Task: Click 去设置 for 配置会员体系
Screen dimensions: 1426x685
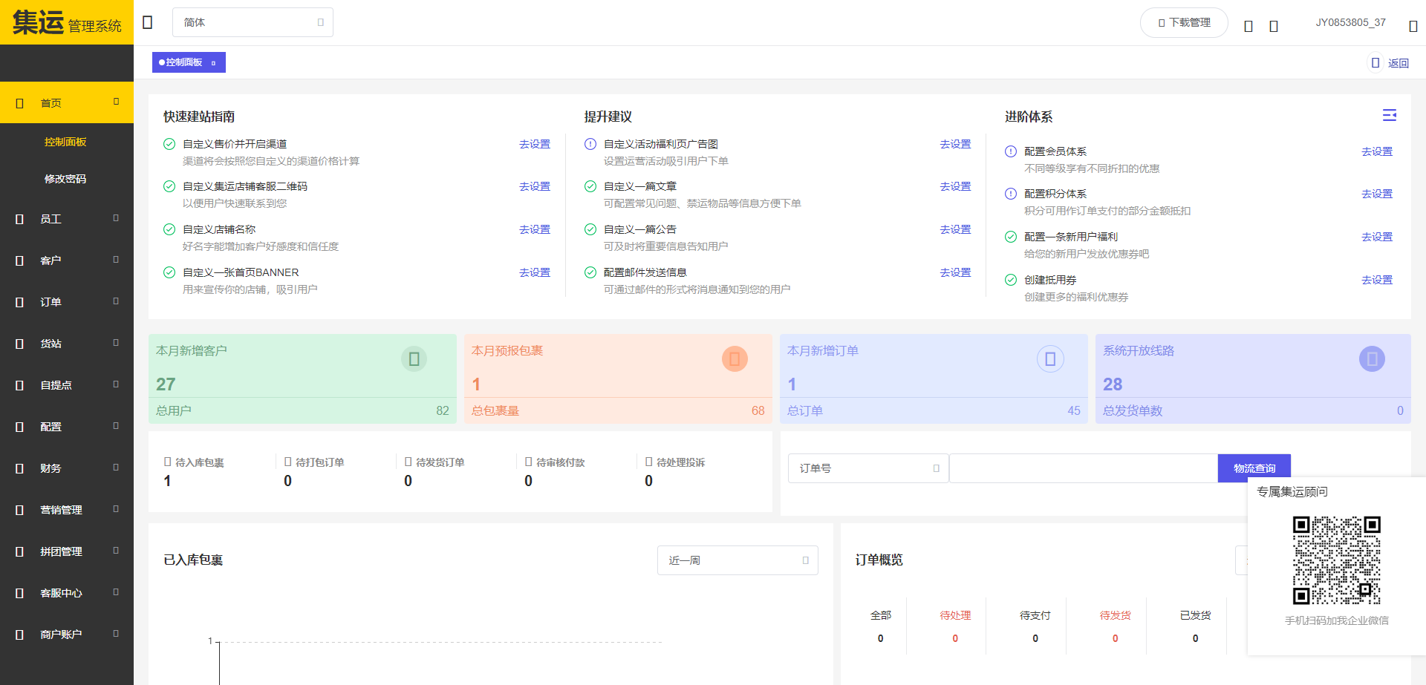Action: [x=1376, y=151]
